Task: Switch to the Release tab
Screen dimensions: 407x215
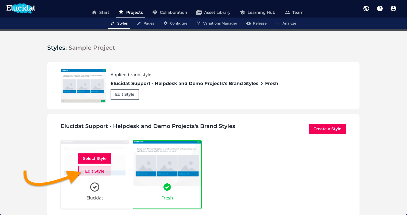Action: [257, 23]
